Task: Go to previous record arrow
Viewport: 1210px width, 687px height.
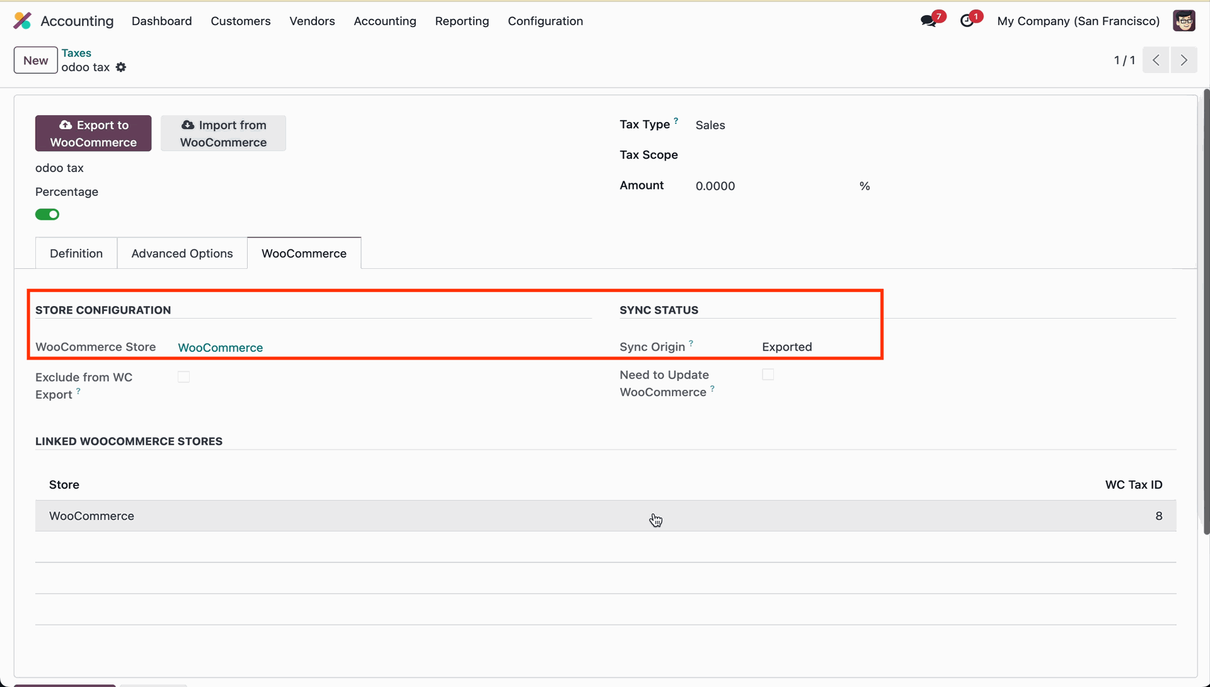Action: 1156,60
